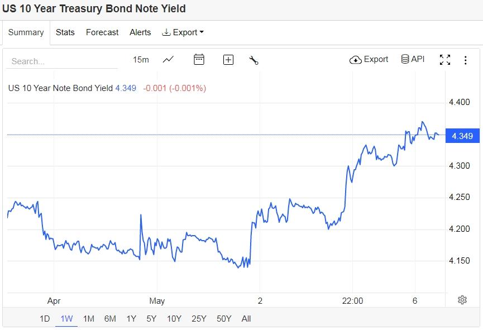Open the three-dot more options menu

pyautogui.click(x=465, y=60)
